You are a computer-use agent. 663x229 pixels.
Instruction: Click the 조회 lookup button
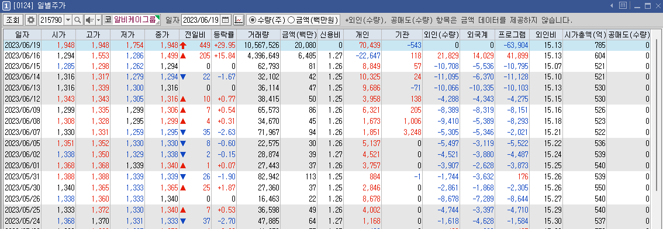pos(13,20)
